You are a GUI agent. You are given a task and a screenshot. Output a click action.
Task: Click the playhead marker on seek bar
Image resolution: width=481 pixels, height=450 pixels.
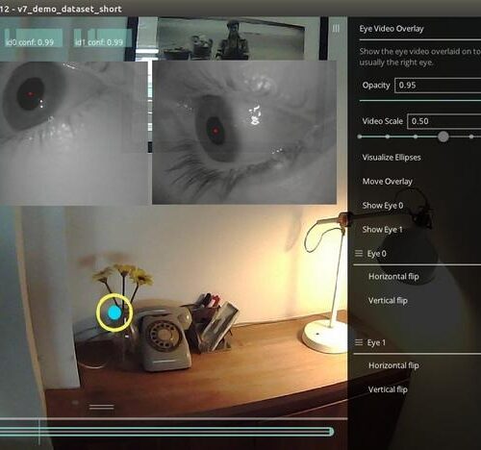coord(39,432)
